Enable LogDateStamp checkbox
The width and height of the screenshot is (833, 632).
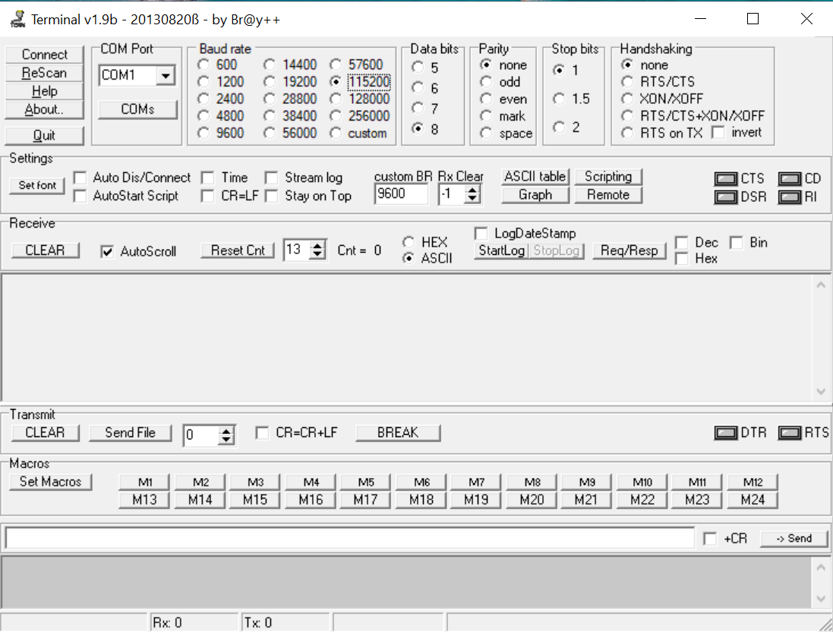481,234
